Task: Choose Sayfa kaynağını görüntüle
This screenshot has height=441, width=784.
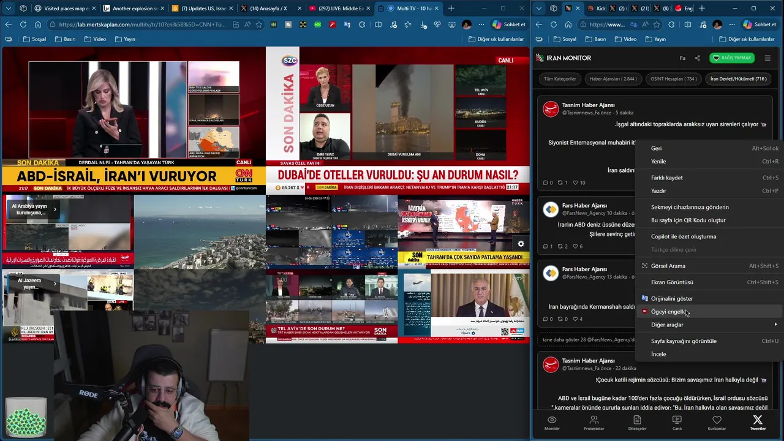Action: [708, 341]
